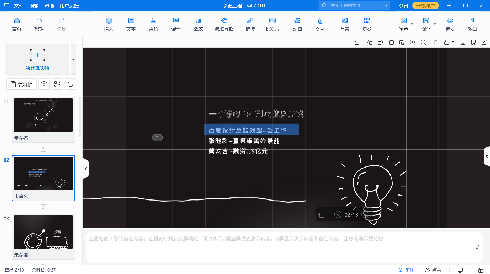490x274 pixels.
Task: Open the 思维导图 mind map tool
Action: [x=224, y=24]
